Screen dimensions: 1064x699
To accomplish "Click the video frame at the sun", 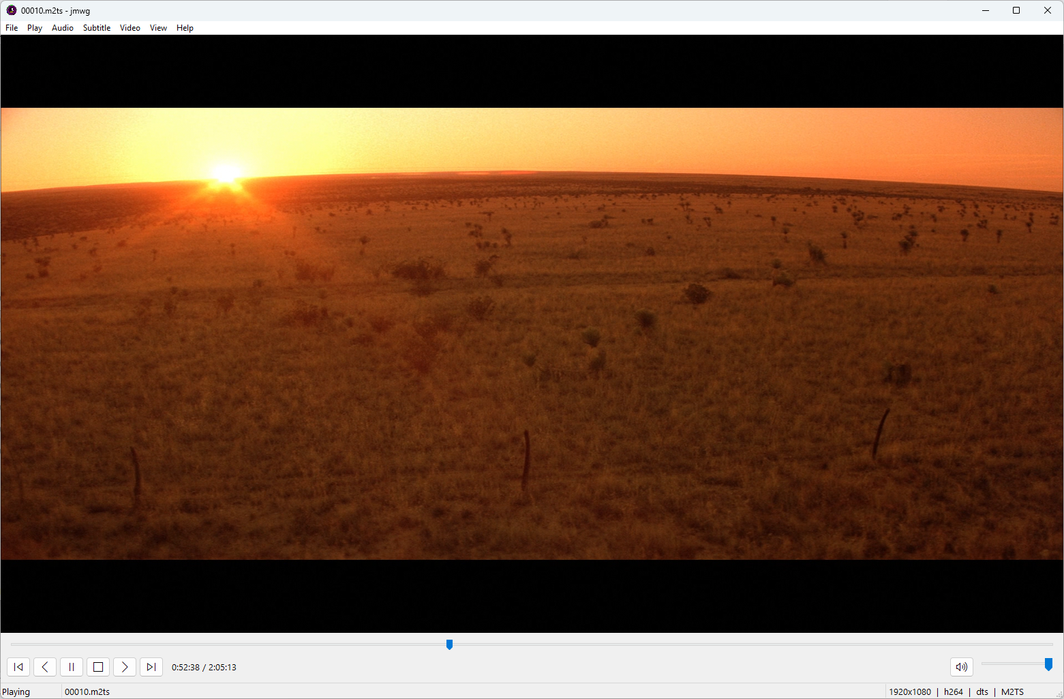I will (x=225, y=173).
